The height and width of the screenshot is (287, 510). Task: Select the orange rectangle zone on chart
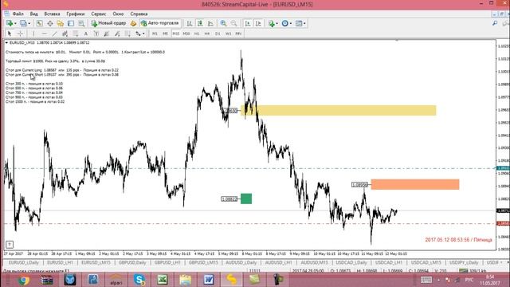pos(415,184)
